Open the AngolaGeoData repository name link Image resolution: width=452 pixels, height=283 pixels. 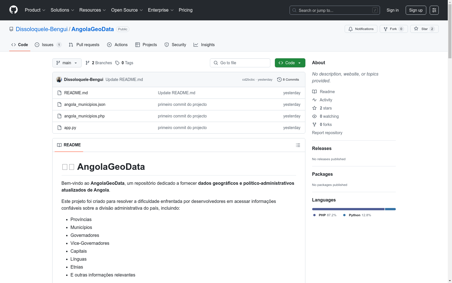pyautogui.click(x=93, y=29)
